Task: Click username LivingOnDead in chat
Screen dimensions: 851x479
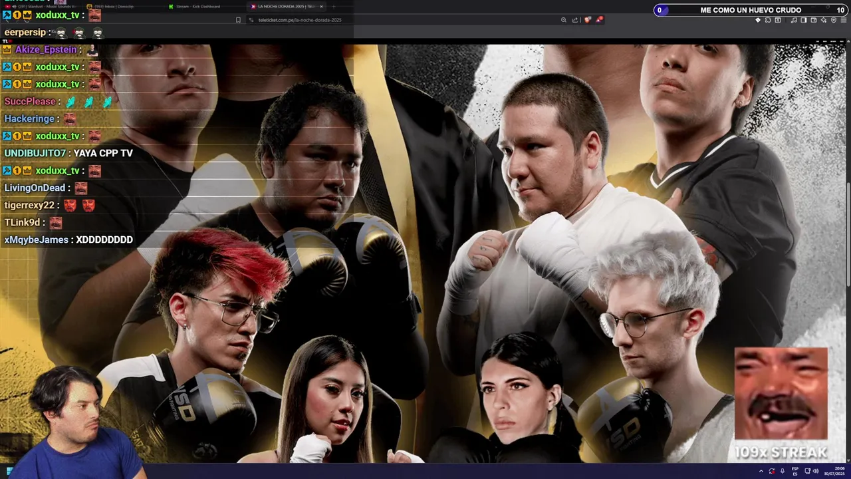Action: tap(35, 188)
